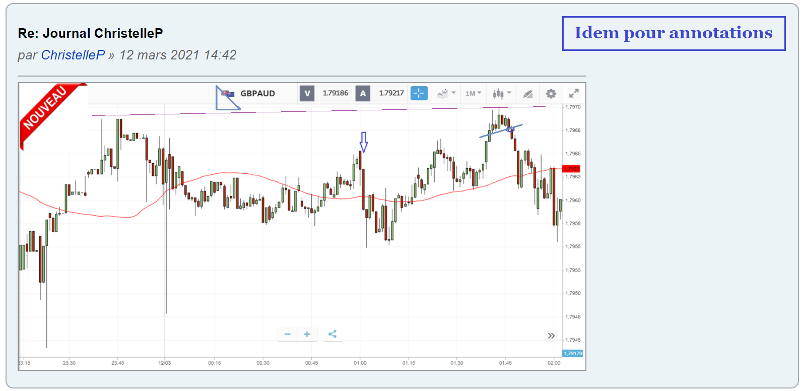Click the GBPAUD symbol name
The height and width of the screenshot is (391, 803).
pyautogui.click(x=257, y=94)
